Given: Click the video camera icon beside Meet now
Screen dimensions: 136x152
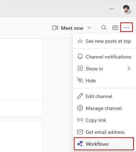Looking at the screenshot, I should tap(55, 28).
